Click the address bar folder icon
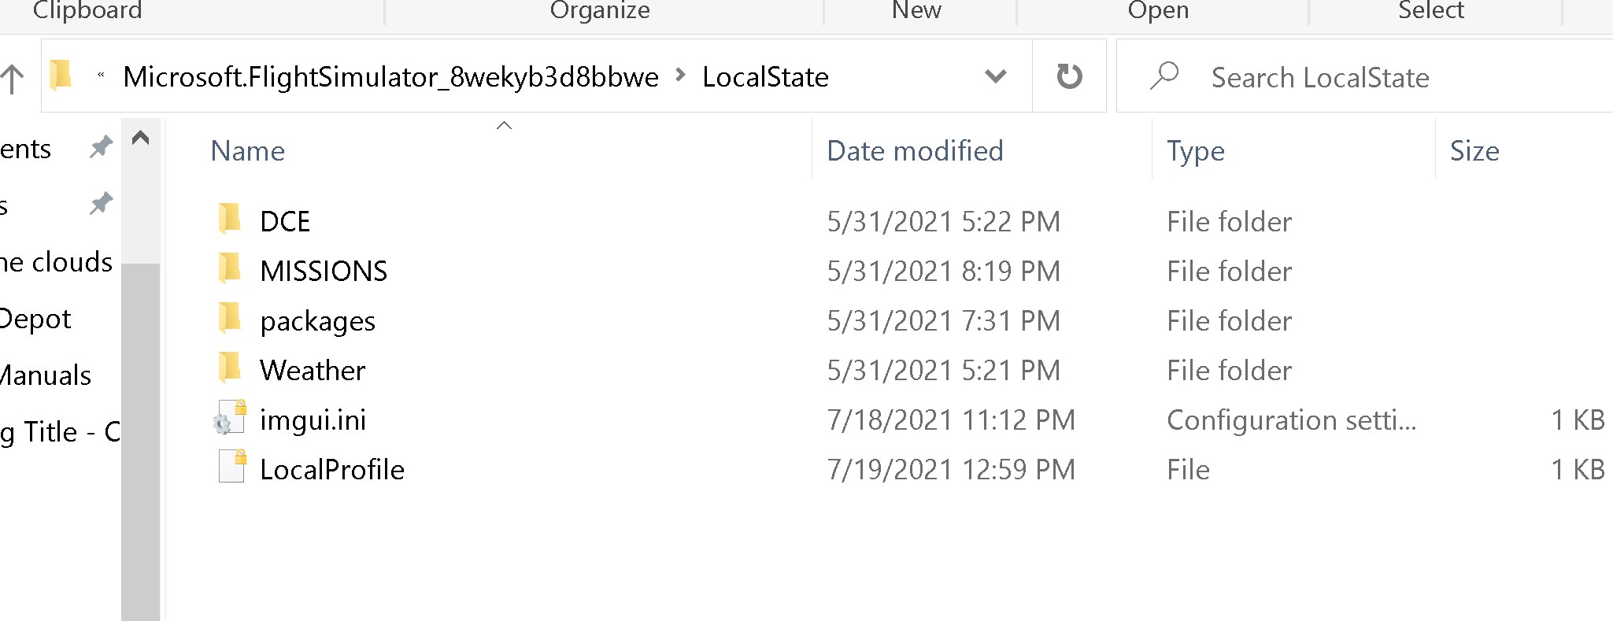Image resolution: width=1613 pixels, height=621 pixels. [x=61, y=76]
